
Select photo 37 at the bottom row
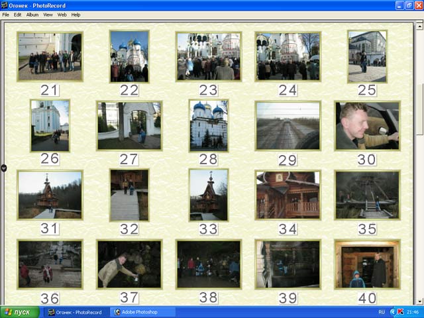129,264
